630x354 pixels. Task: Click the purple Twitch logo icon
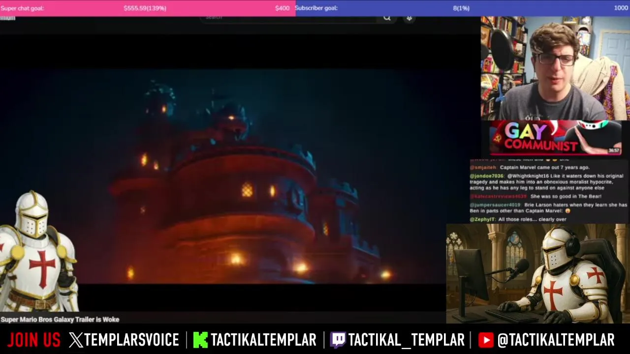point(338,340)
